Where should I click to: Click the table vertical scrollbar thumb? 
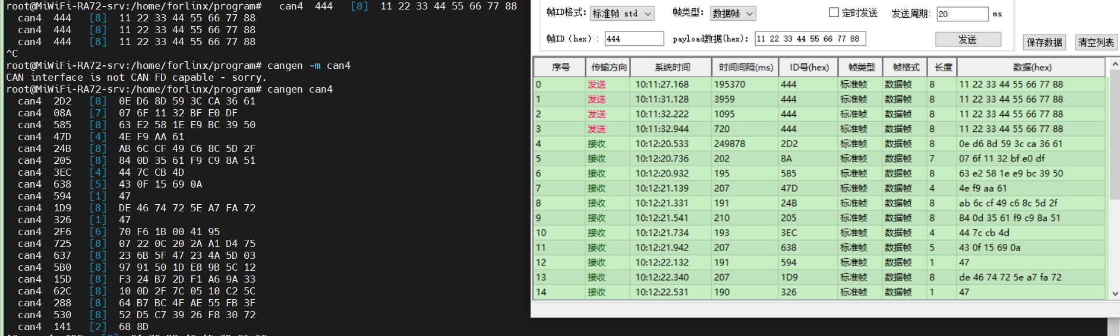tap(1115, 134)
